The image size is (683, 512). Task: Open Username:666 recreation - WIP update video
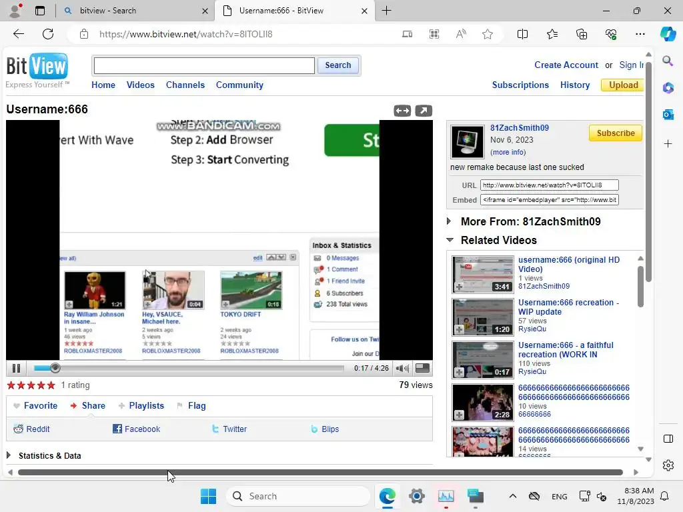click(568, 307)
